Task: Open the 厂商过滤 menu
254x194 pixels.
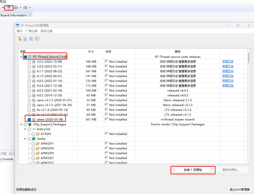Action: click(32, 31)
